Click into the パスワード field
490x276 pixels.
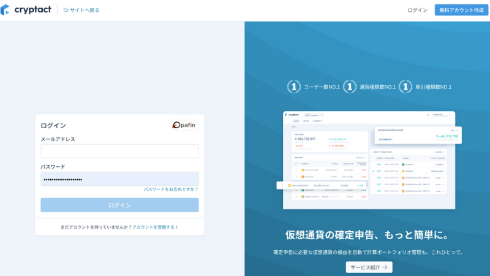[x=119, y=179]
